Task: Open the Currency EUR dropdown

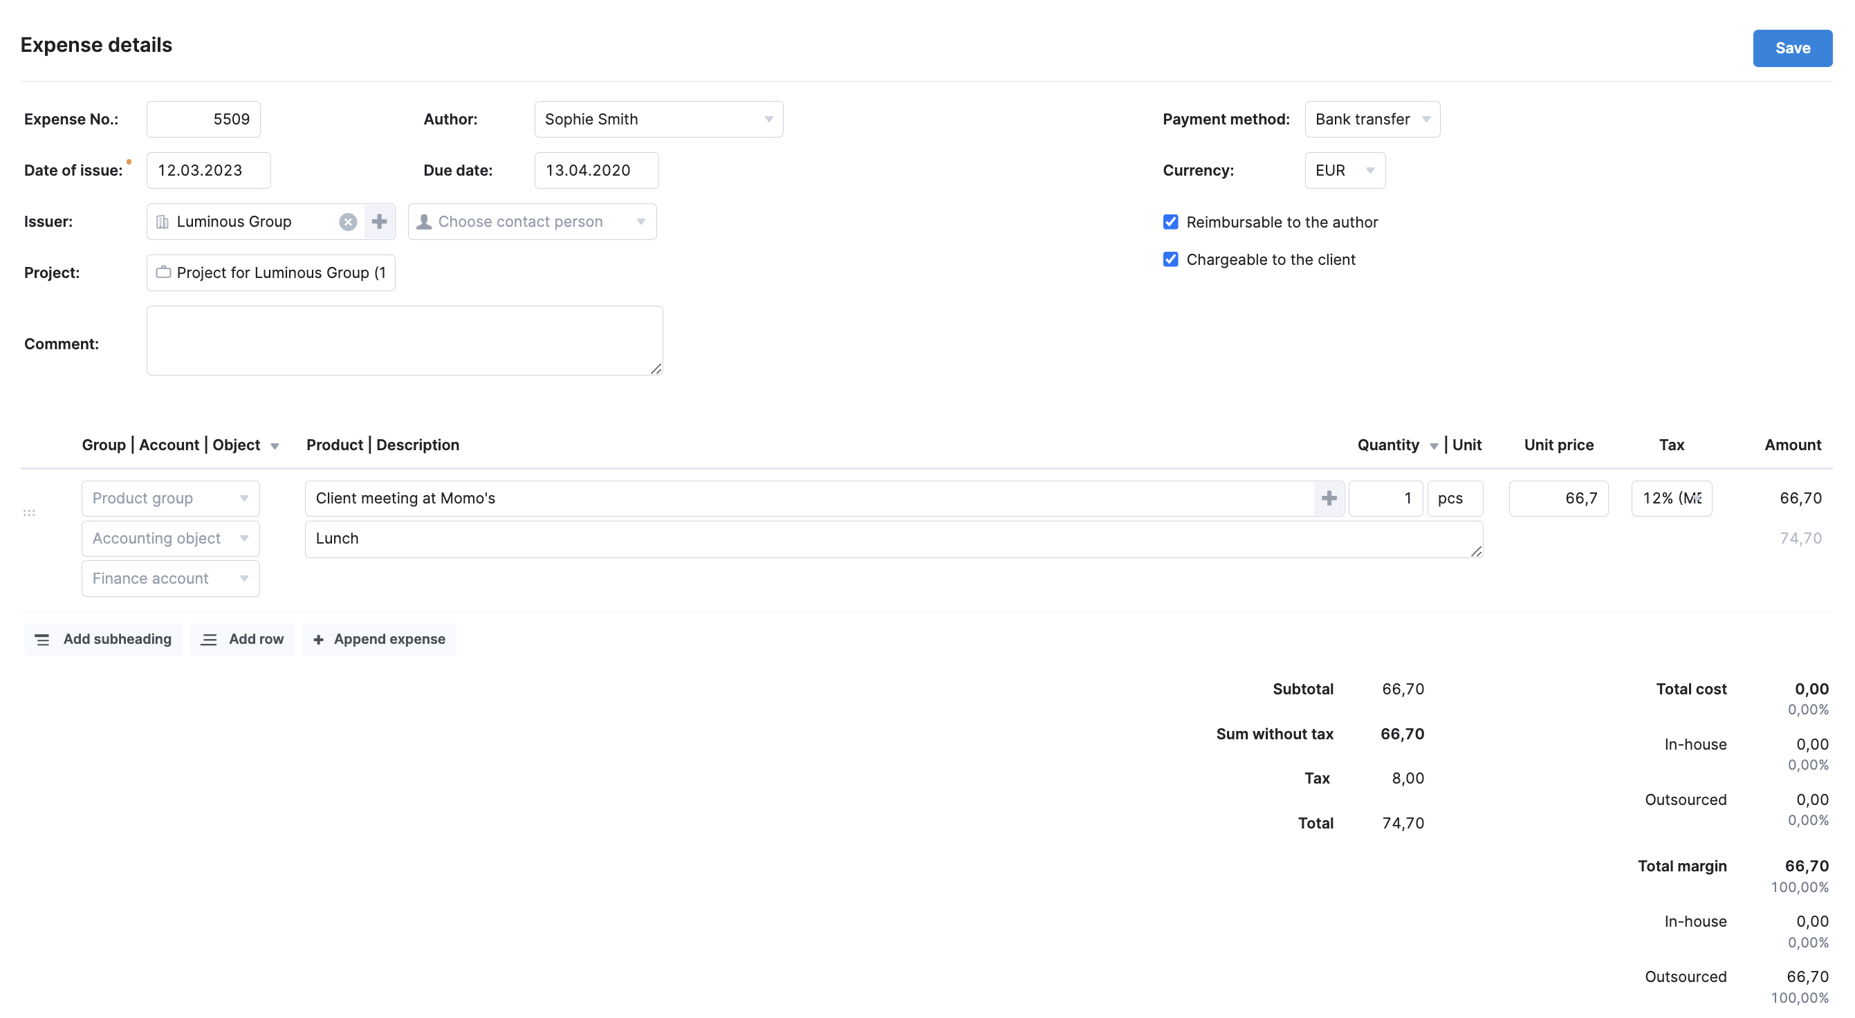Action: point(1345,171)
